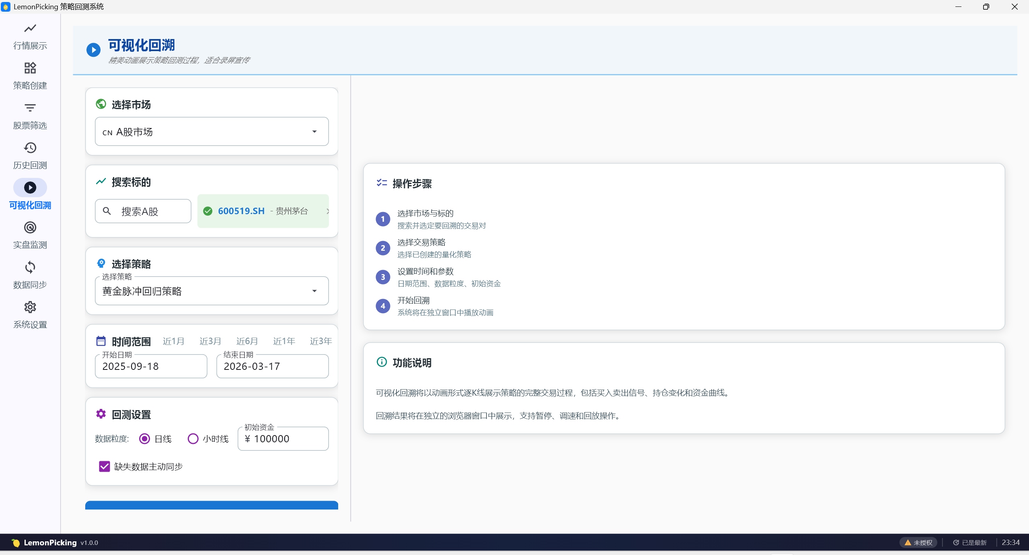Open 实盘监测 live monitoring icon
The width and height of the screenshot is (1029, 555).
(x=30, y=227)
